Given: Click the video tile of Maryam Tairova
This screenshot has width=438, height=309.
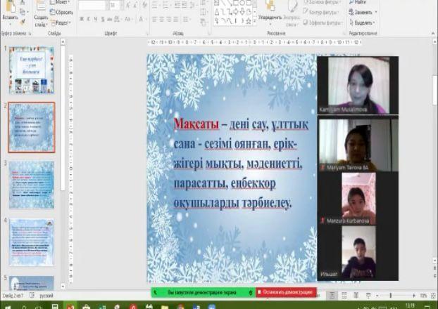Looking at the screenshot, I should pos(358,145).
